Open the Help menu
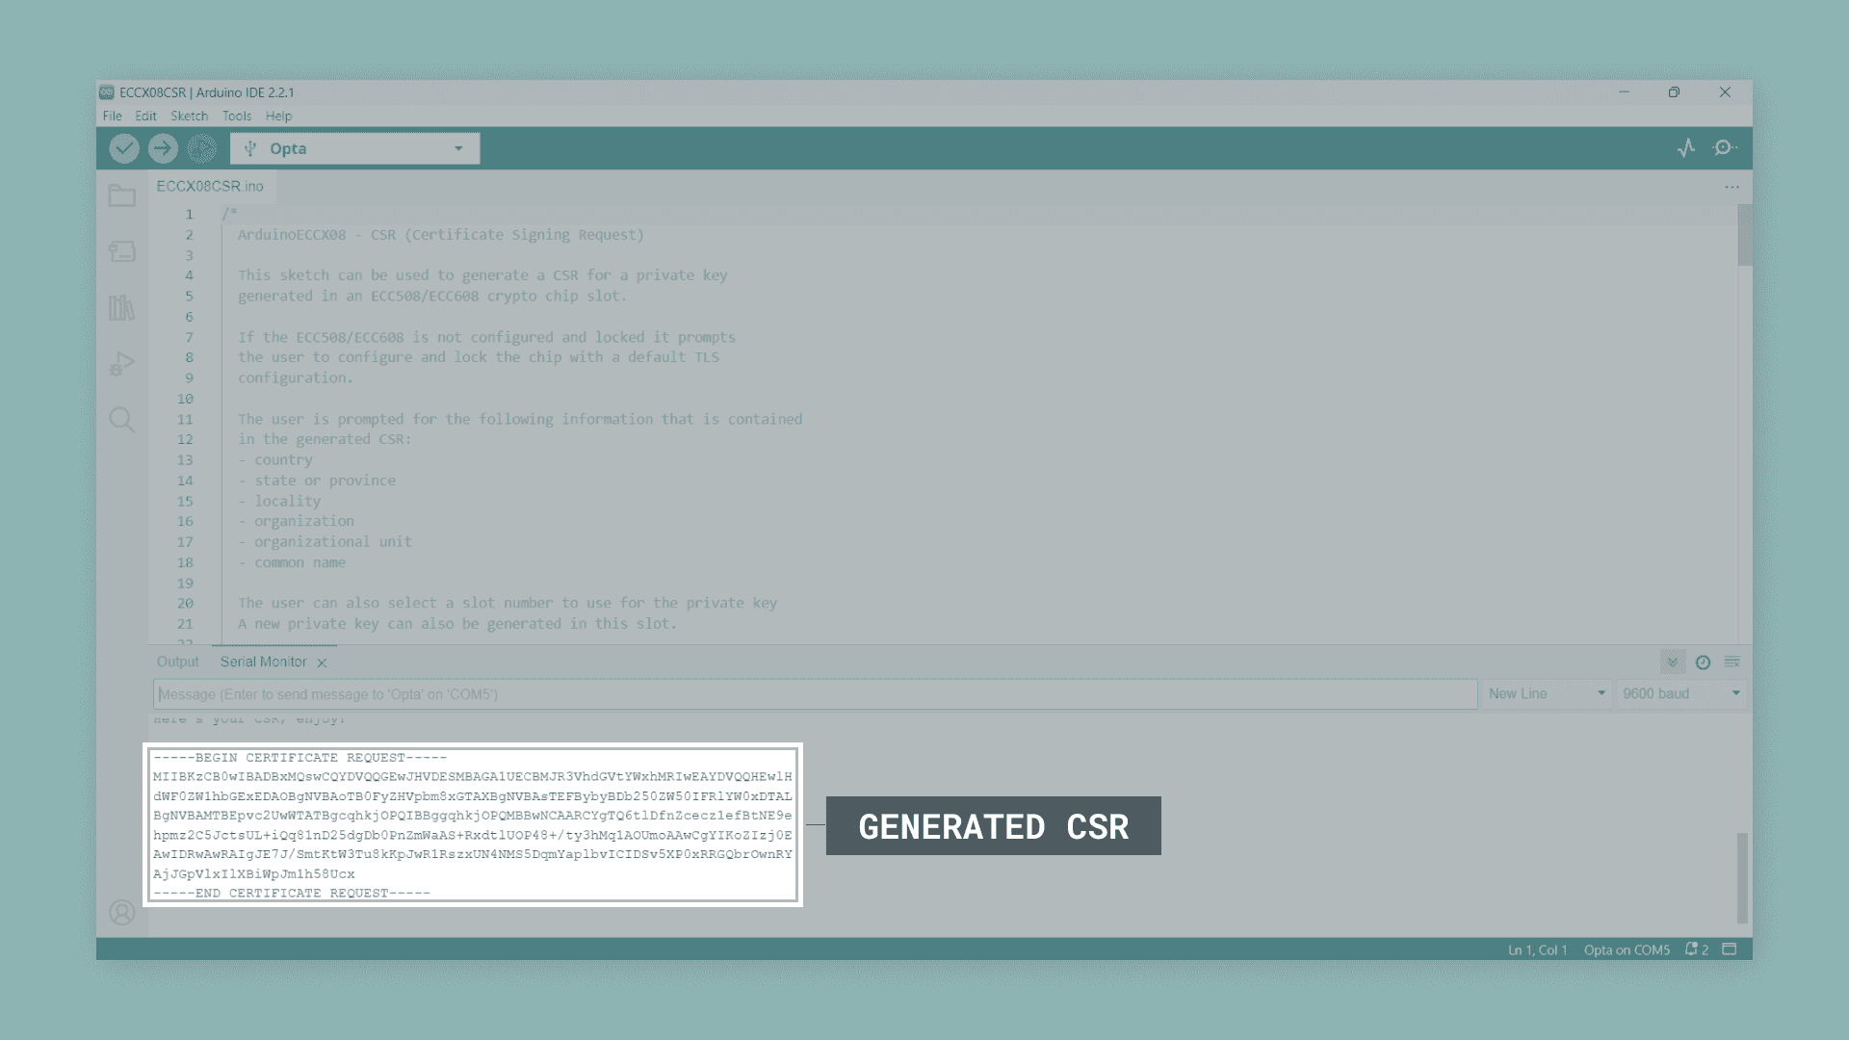Viewport: 1849px width, 1040px height. 278,116
